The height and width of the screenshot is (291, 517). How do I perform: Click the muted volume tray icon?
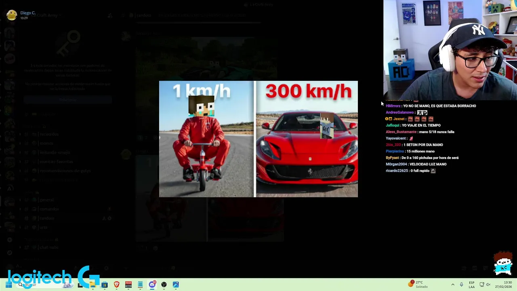488,285
